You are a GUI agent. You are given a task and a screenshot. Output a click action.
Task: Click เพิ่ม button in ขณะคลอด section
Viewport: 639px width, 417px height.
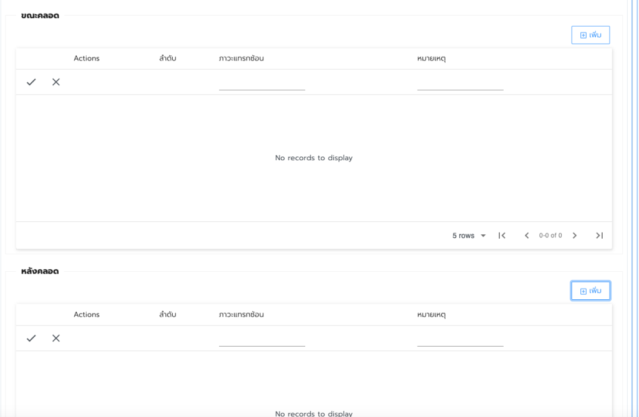coord(590,35)
